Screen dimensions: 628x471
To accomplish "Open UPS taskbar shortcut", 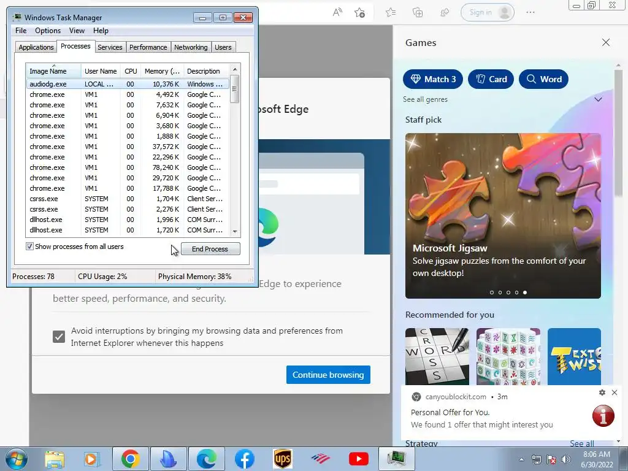I will (x=282, y=459).
